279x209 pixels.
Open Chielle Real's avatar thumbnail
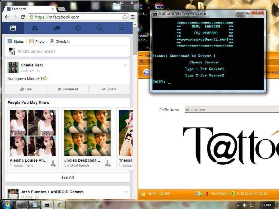pyautogui.click(x=13, y=67)
